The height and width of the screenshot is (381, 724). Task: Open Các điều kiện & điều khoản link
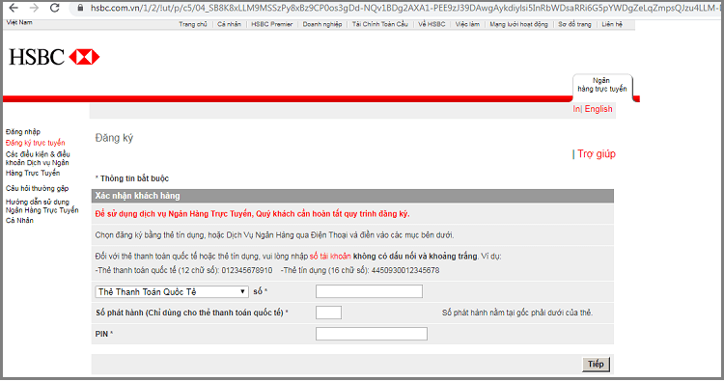point(38,163)
